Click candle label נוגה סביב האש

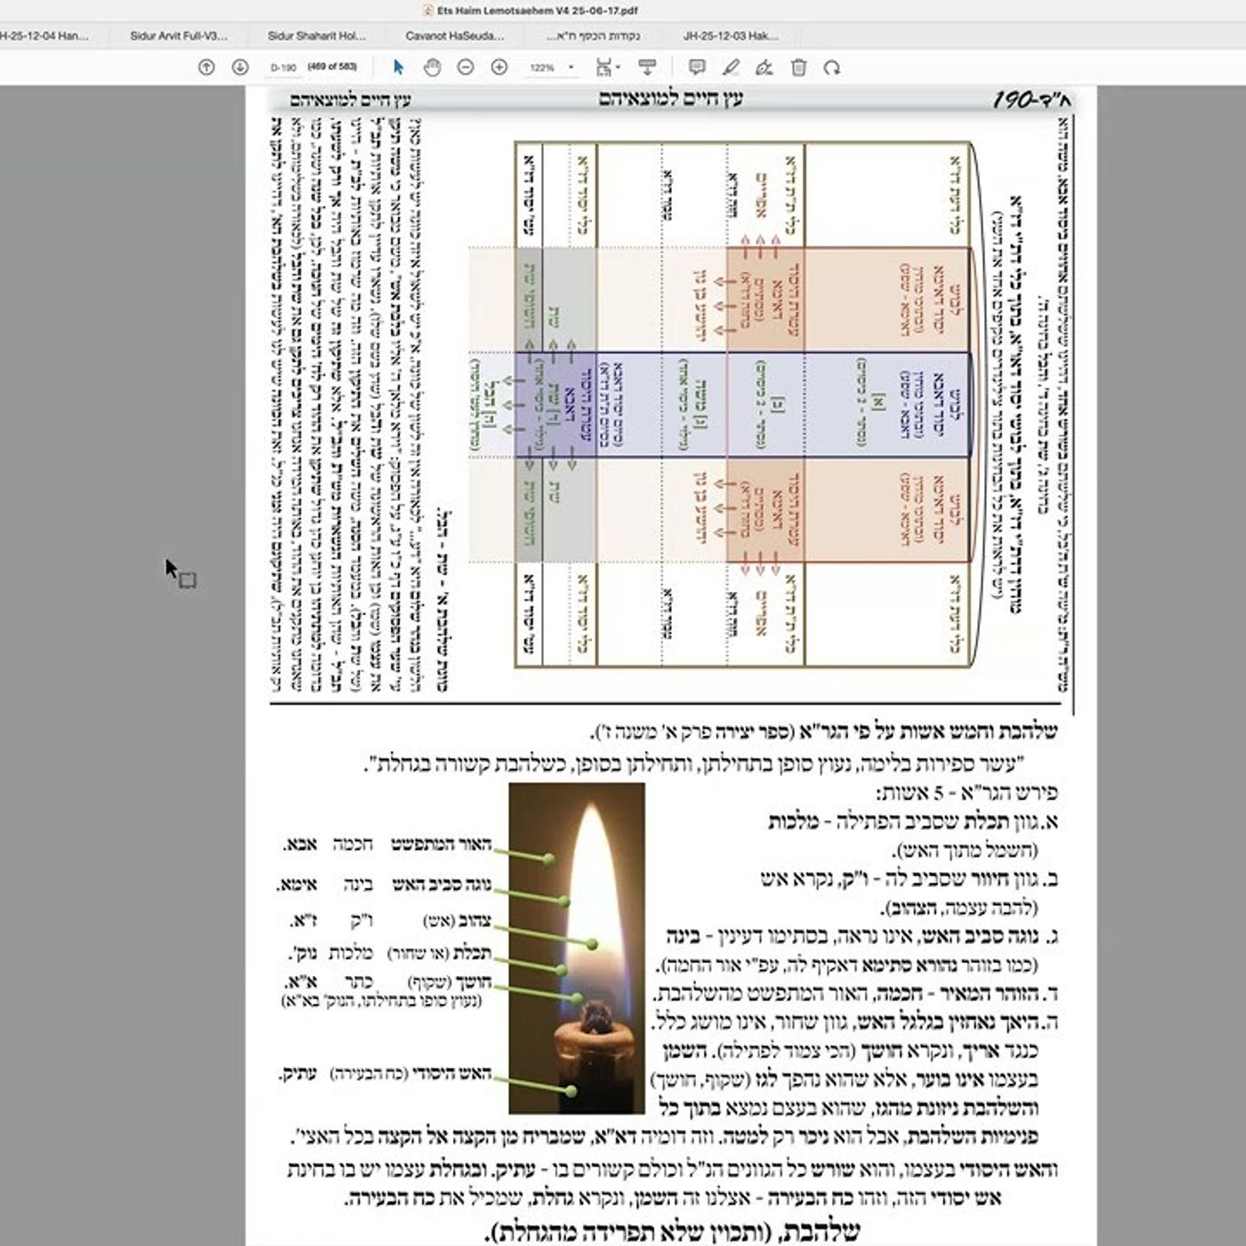tap(441, 885)
